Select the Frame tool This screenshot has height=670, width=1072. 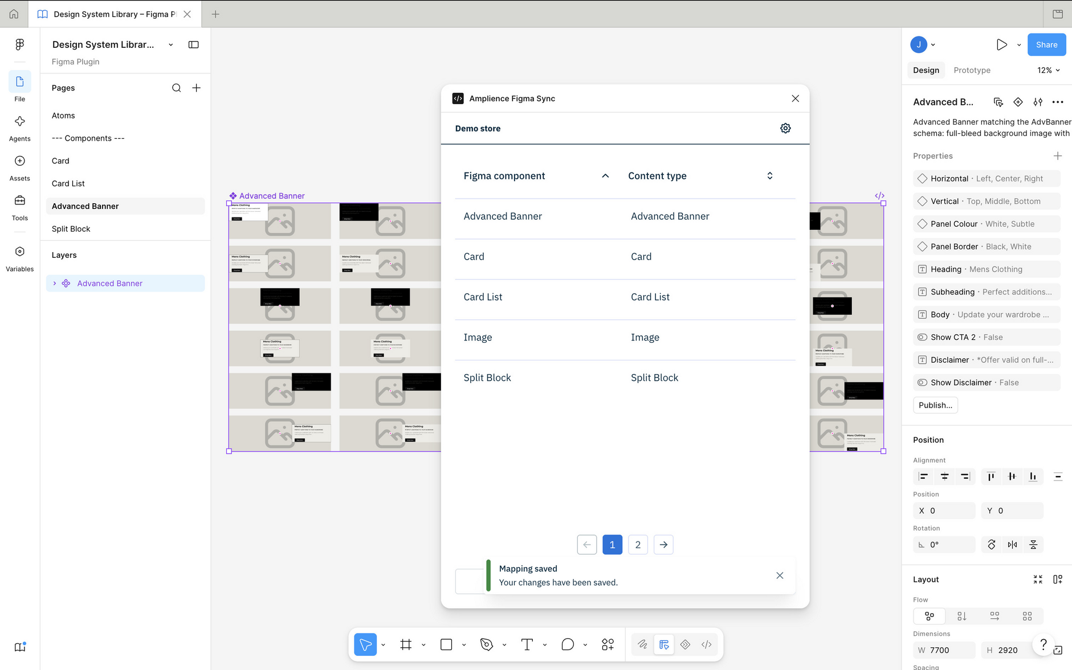(406, 644)
